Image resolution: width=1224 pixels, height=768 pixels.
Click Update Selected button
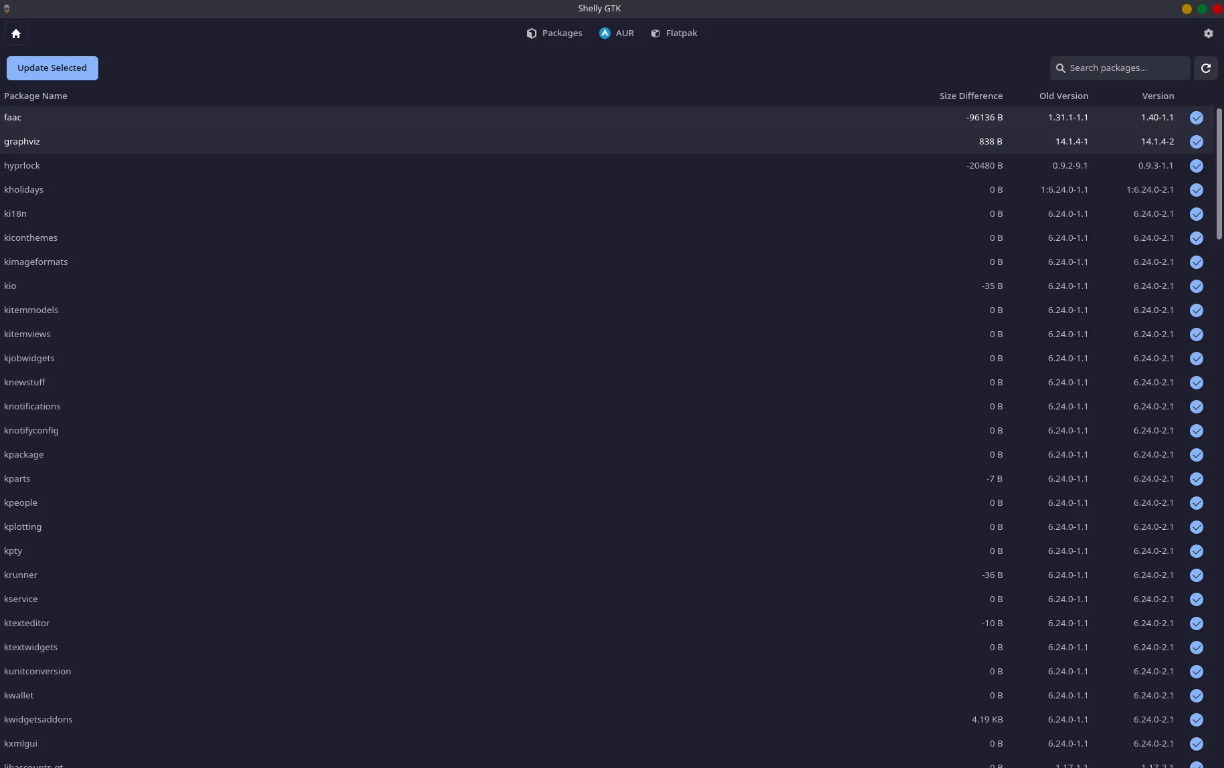(52, 68)
